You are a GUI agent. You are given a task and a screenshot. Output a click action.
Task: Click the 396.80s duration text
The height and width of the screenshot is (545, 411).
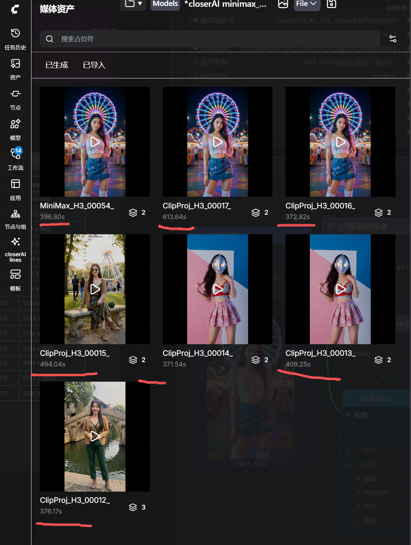click(52, 217)
